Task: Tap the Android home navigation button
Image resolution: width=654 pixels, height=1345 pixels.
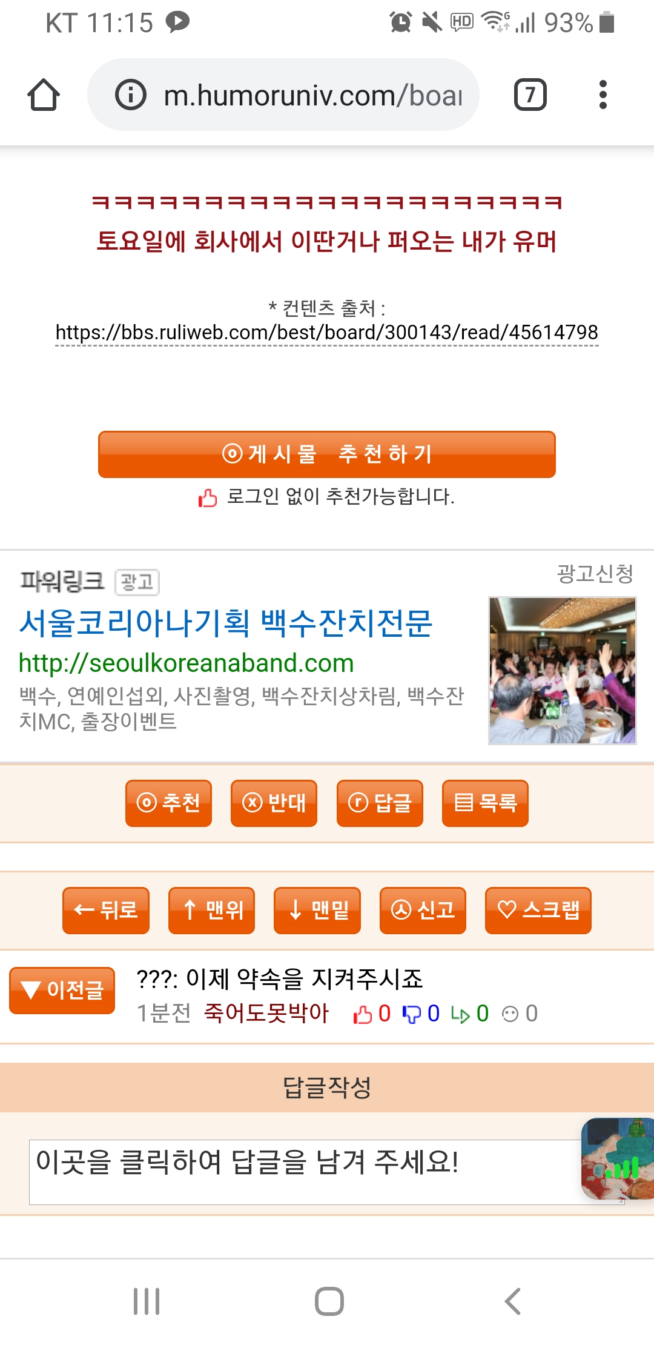Action: (329, 1301)
